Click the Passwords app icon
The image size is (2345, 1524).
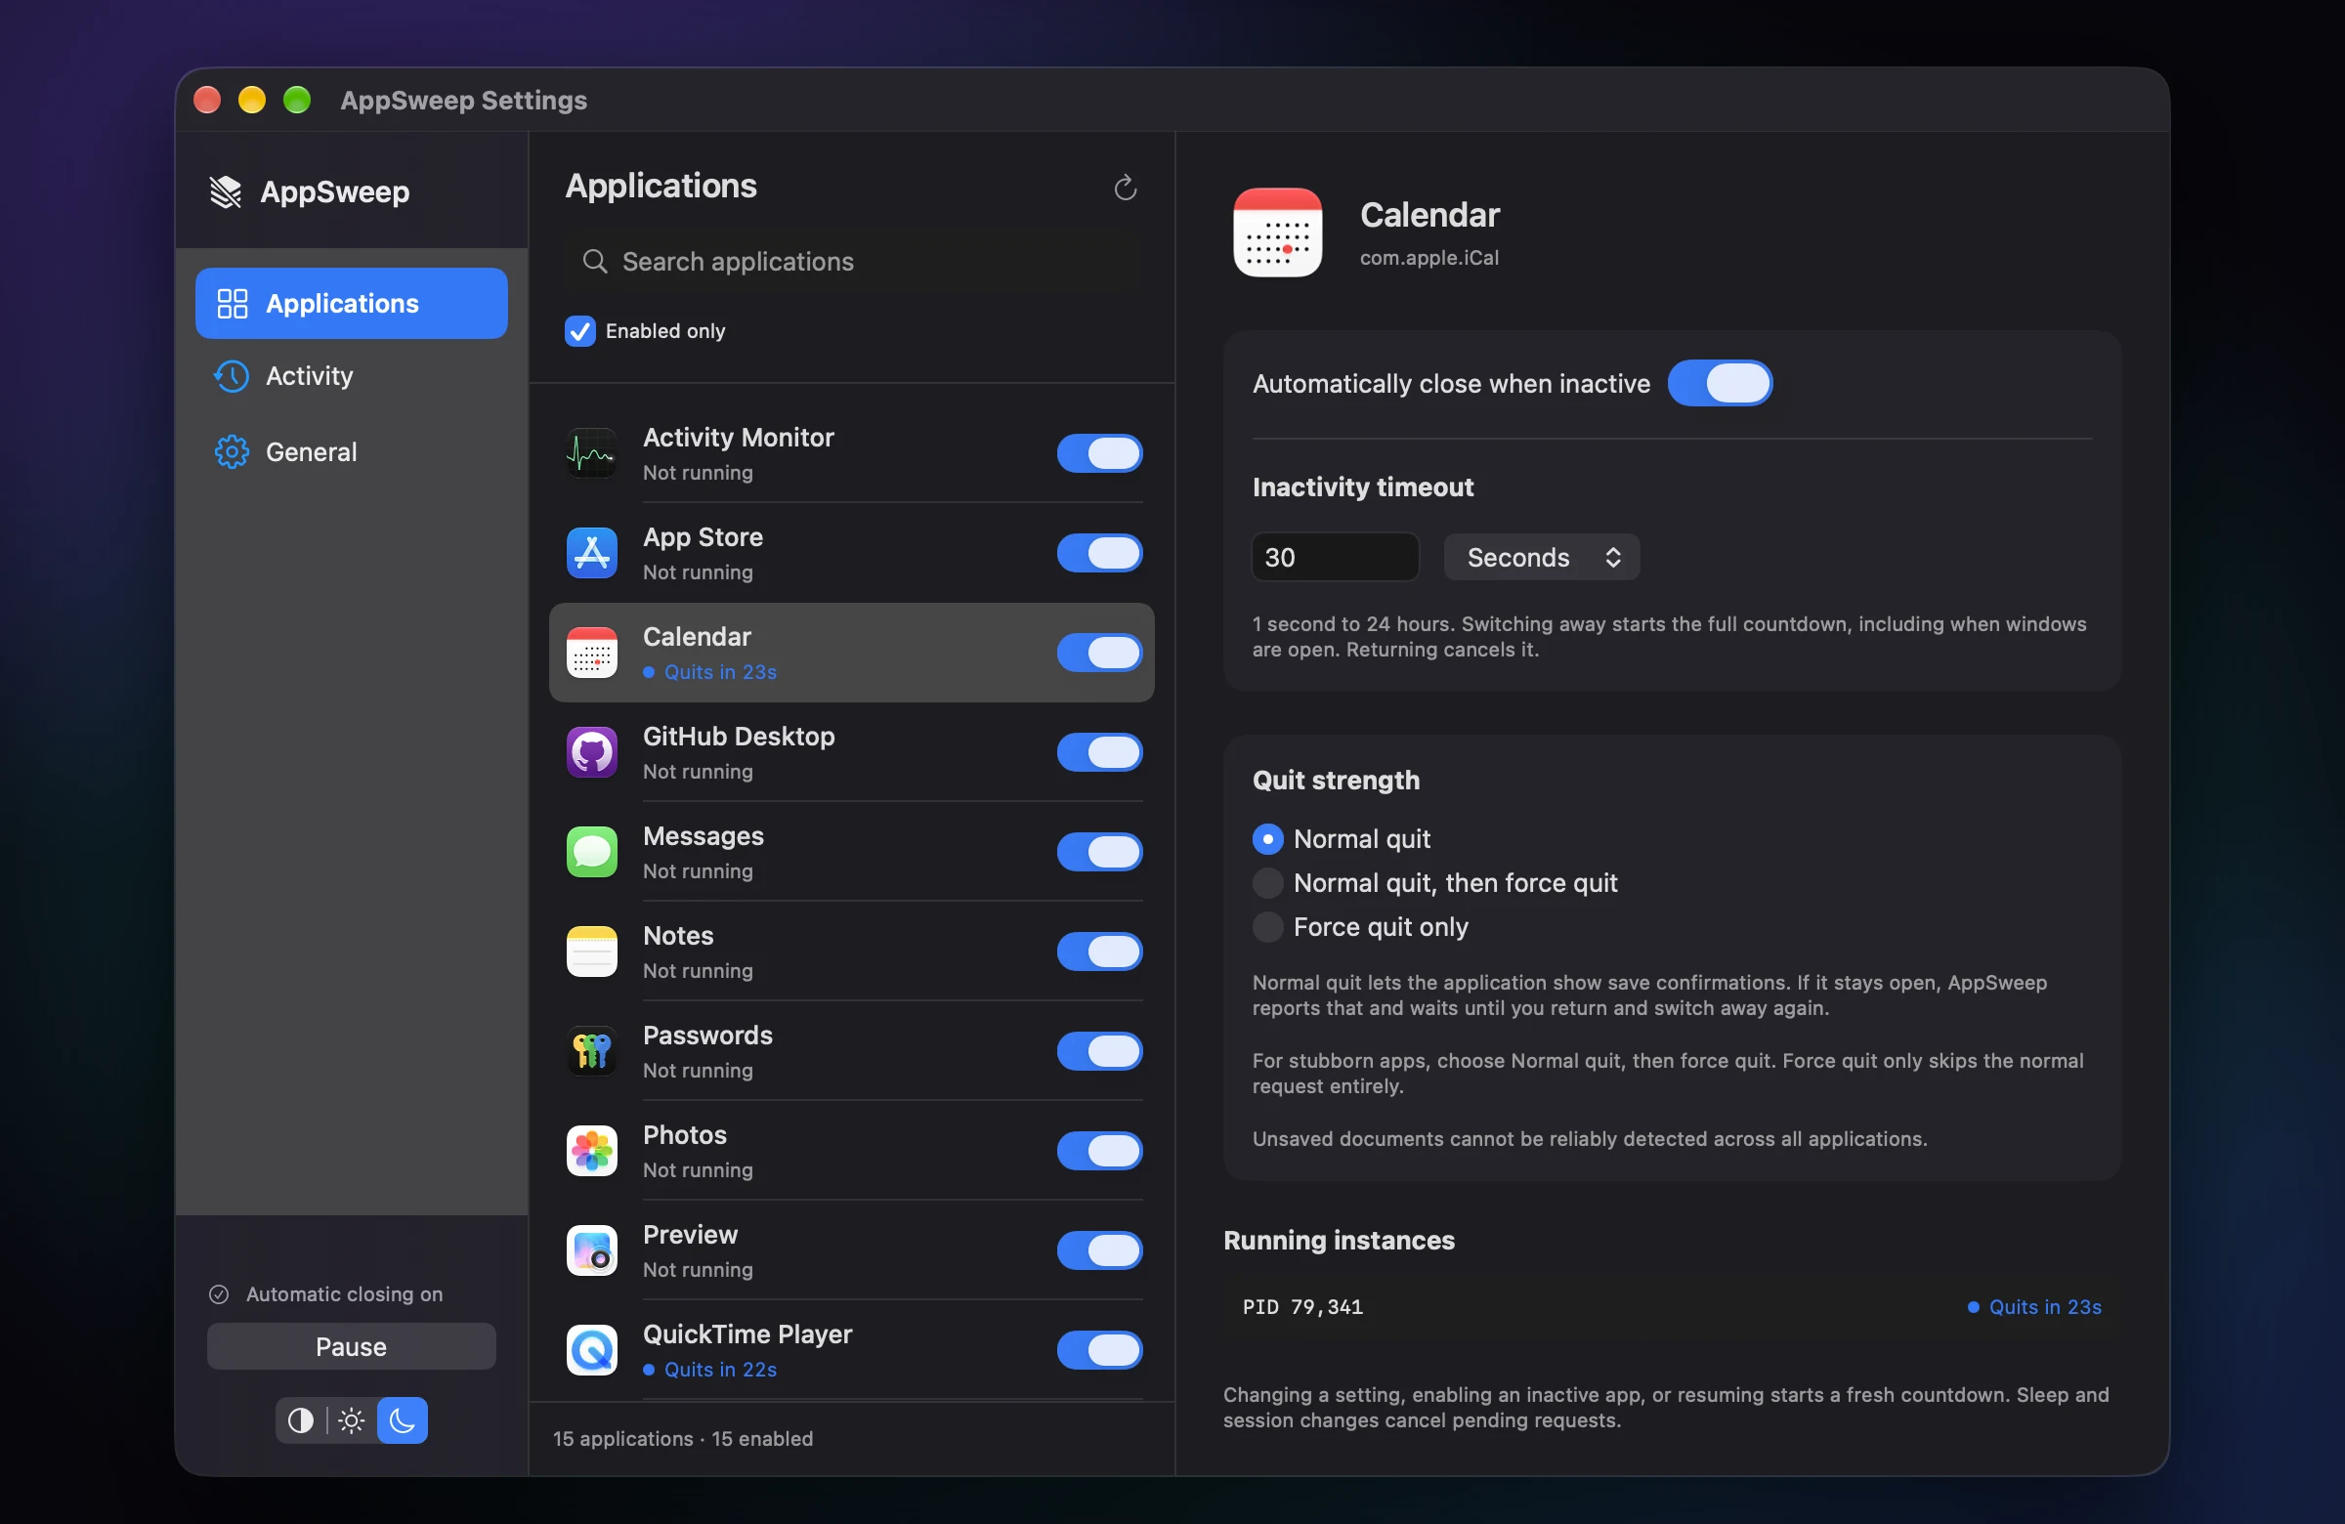click(x=591, y=1050)
